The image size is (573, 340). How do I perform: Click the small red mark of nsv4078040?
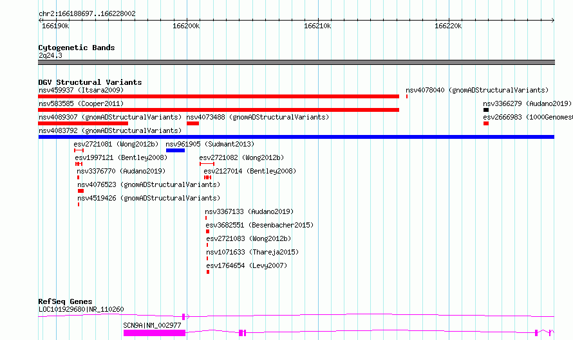tap(407, 96)
